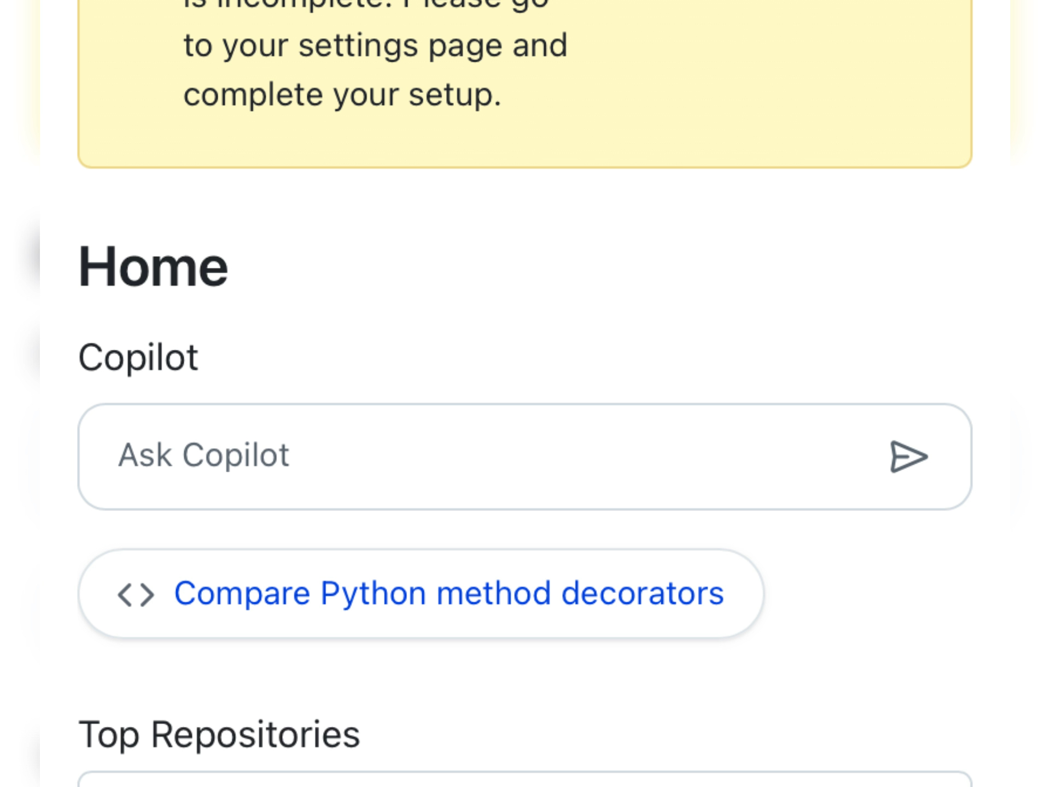Click the box below Top Repositories

click(524, 779)
